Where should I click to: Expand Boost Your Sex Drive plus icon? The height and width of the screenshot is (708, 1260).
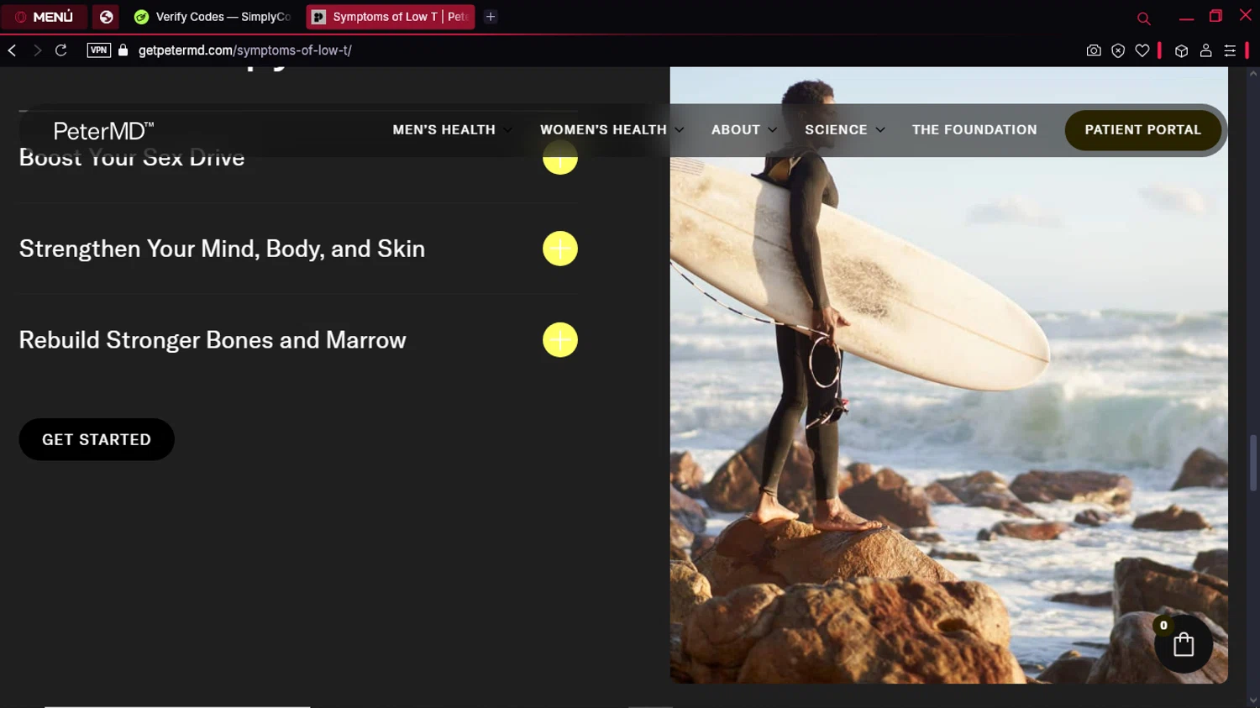pyautogui.click(x=560, y=159)
